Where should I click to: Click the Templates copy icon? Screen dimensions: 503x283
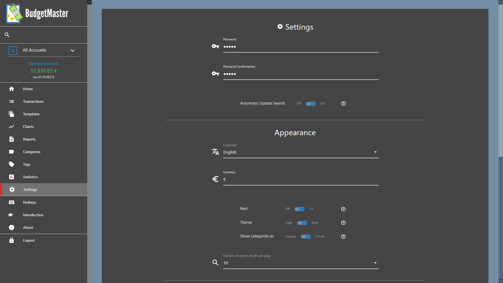tap(12, 114)
